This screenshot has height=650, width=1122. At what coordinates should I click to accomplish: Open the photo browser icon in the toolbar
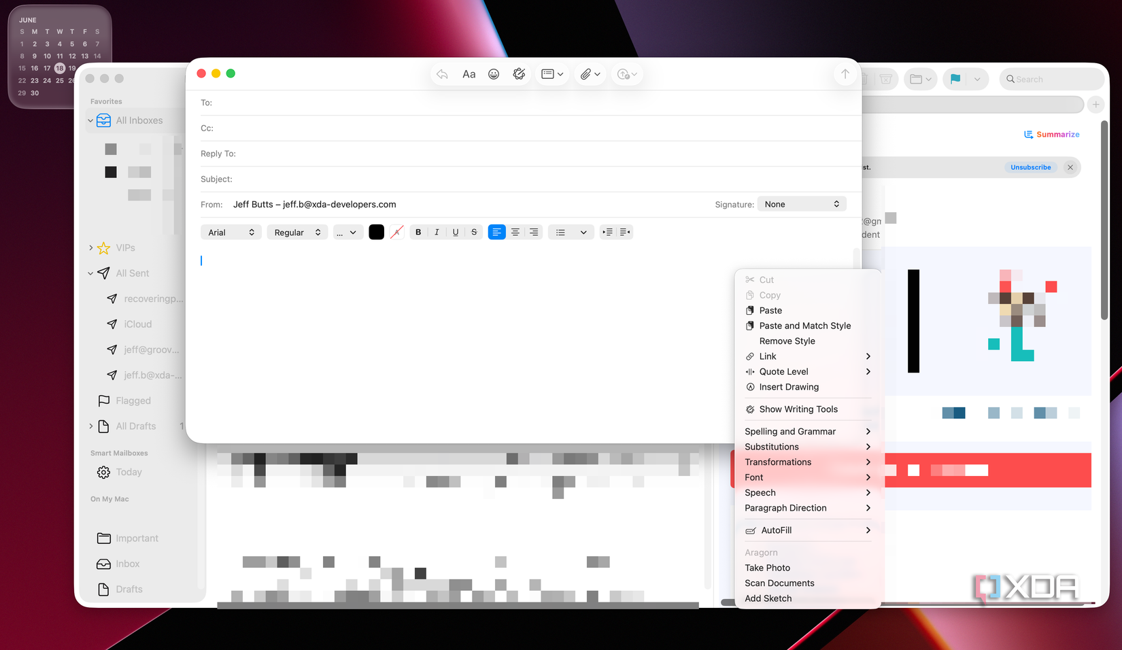tap(623, 73)
